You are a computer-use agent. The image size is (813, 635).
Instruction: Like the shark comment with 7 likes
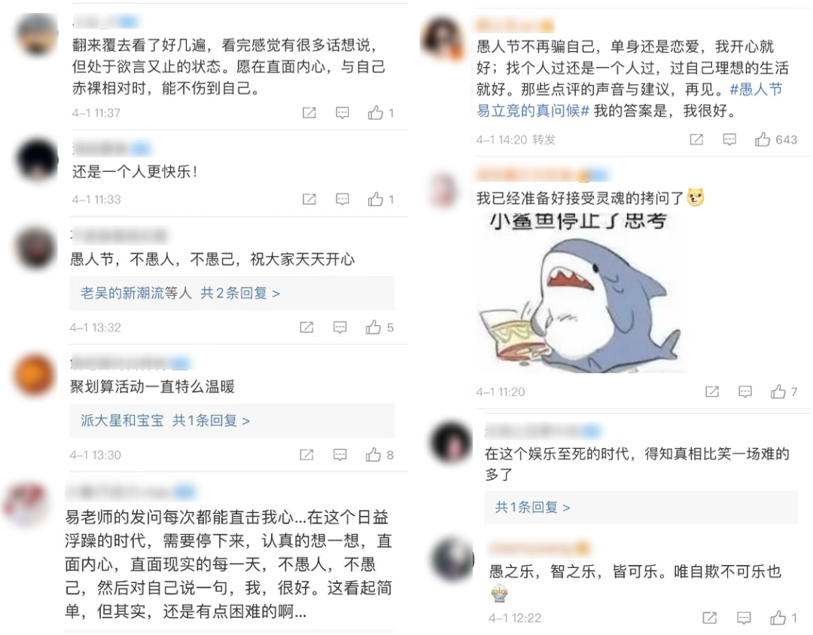[778, 392]
